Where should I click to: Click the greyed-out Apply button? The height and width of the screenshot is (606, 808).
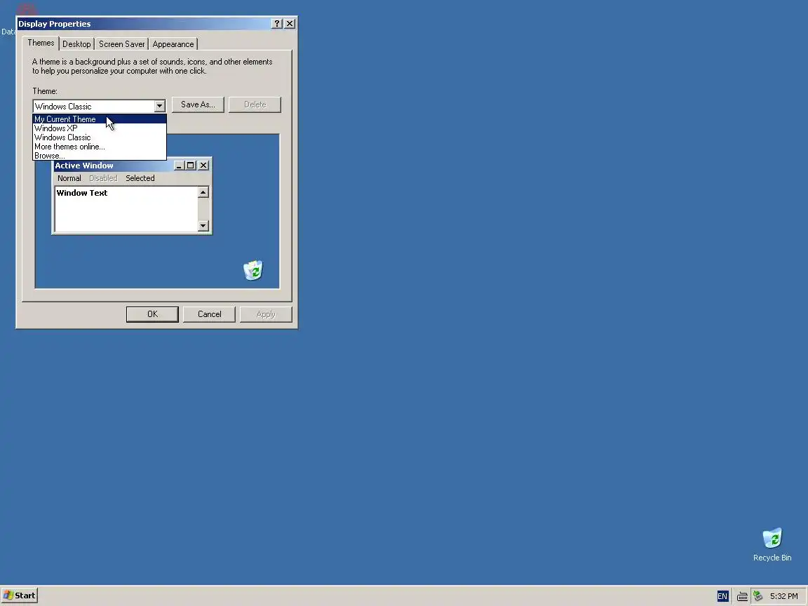tap(266, 314)
